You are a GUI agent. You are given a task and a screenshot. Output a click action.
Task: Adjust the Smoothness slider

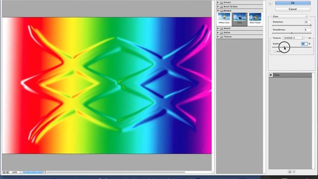click(292, 33)
